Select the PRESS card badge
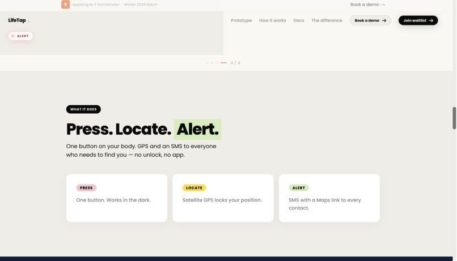Viewport: 457px width, 261px height. (86, 187)
